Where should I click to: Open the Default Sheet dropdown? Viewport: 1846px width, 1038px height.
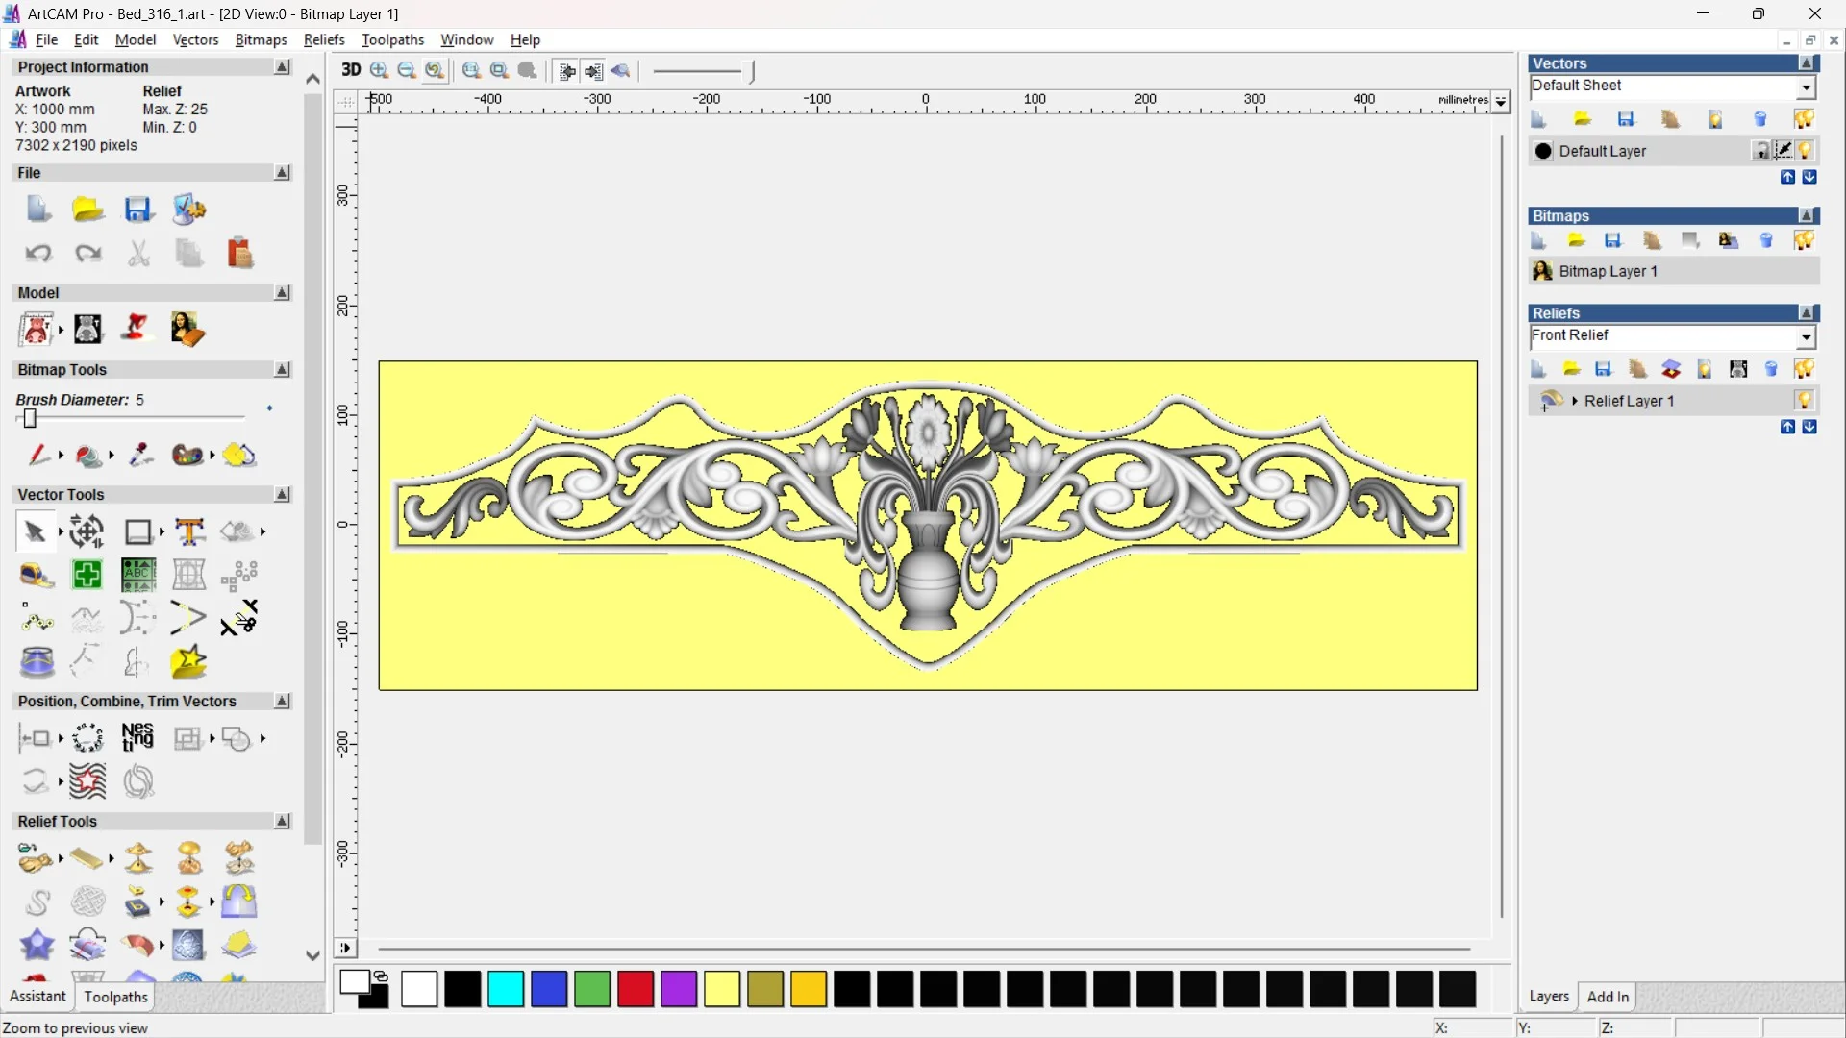[1807, 86]
